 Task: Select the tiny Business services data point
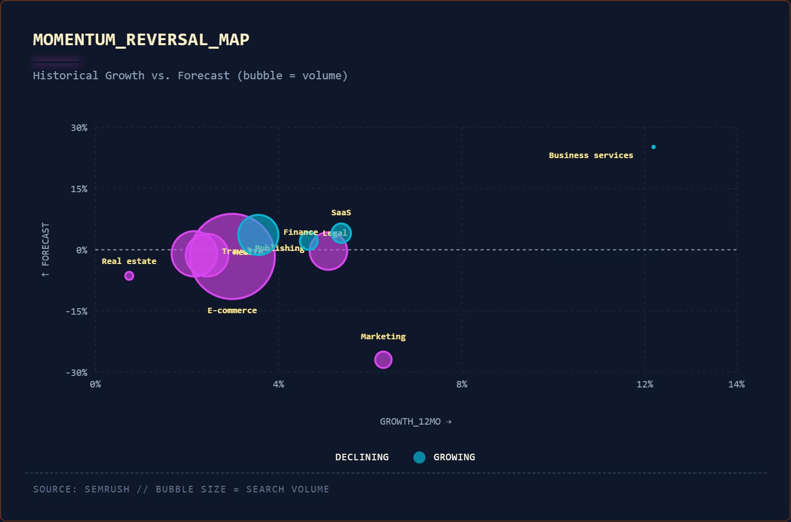(x=653, y=147)
